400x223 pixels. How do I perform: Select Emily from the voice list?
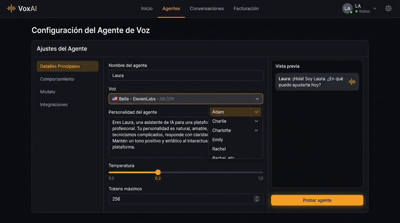point(217,140)
